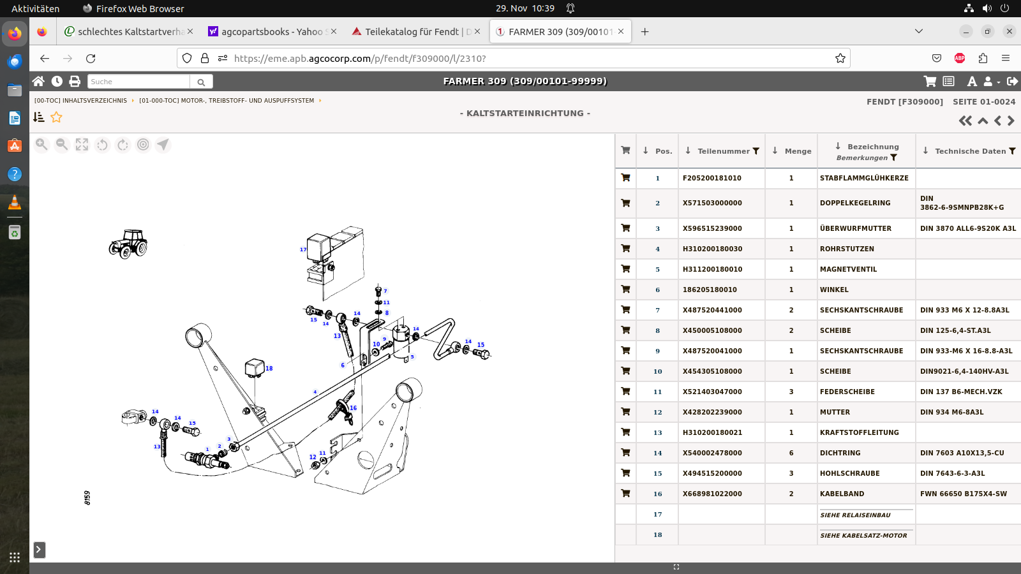Screen dimensions: 1021x574
Task: Fit the diagram to the viewer
Action: [82, 145]
